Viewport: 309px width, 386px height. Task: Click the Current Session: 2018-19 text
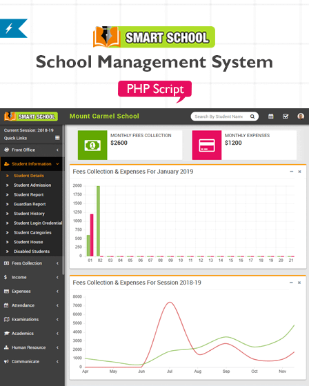(28, 130)
